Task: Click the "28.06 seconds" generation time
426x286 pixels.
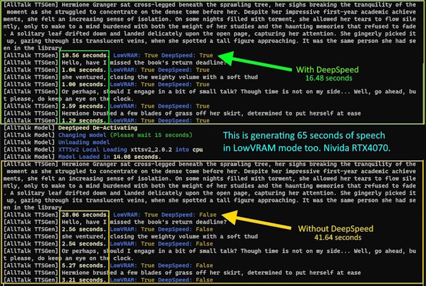Action: (x=84, y=214)
